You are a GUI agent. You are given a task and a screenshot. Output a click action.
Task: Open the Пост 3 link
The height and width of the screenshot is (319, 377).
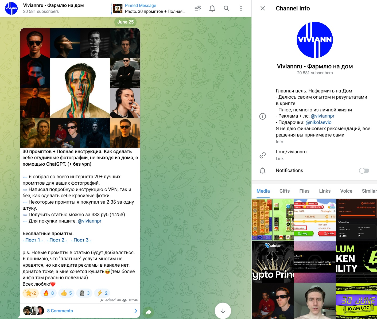point(81,240)
